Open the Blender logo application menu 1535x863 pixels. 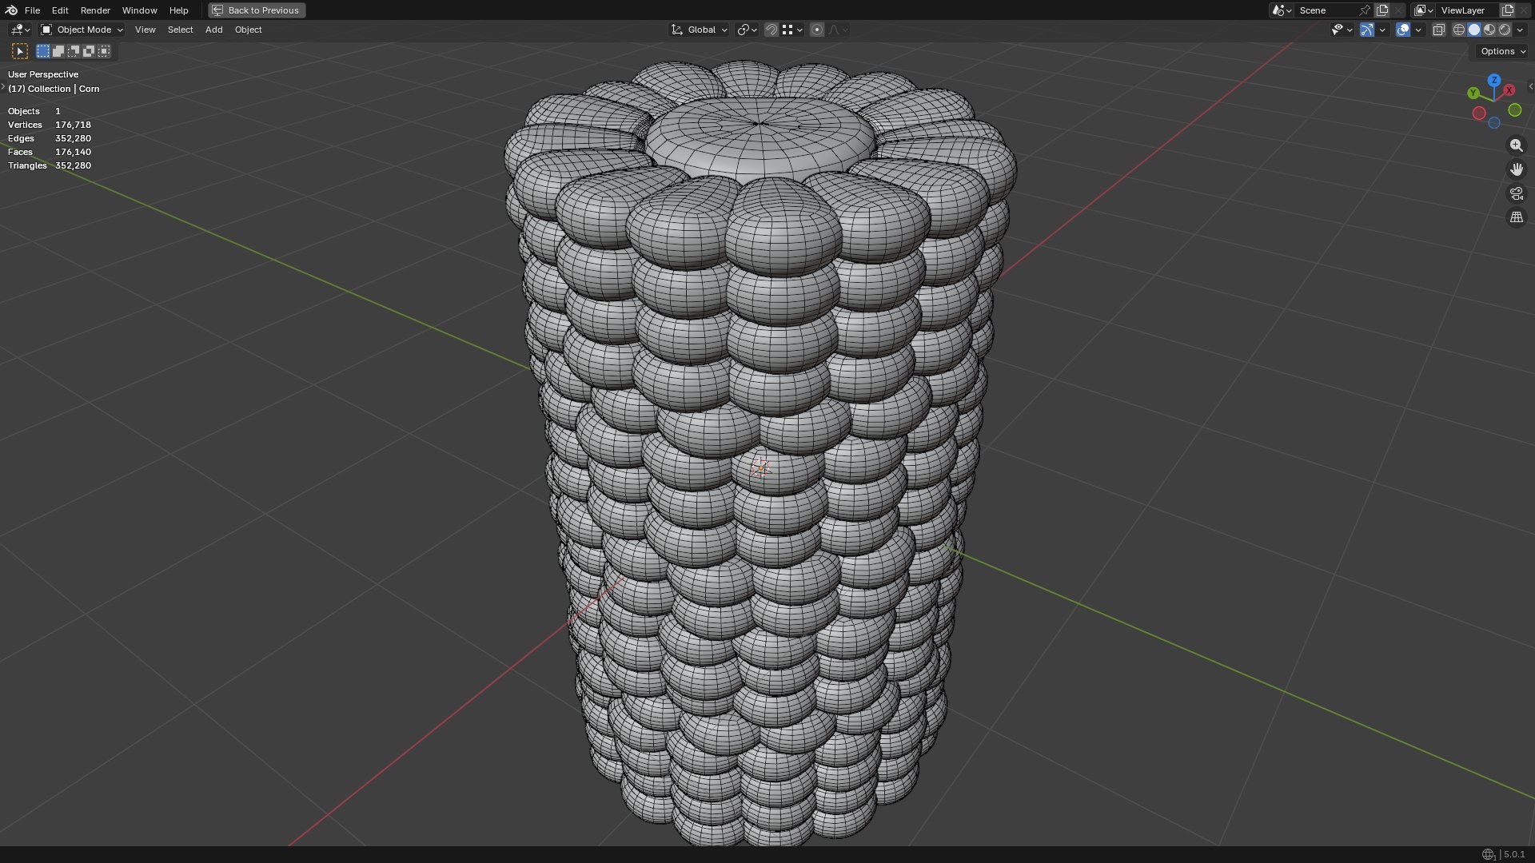point(11,10)
